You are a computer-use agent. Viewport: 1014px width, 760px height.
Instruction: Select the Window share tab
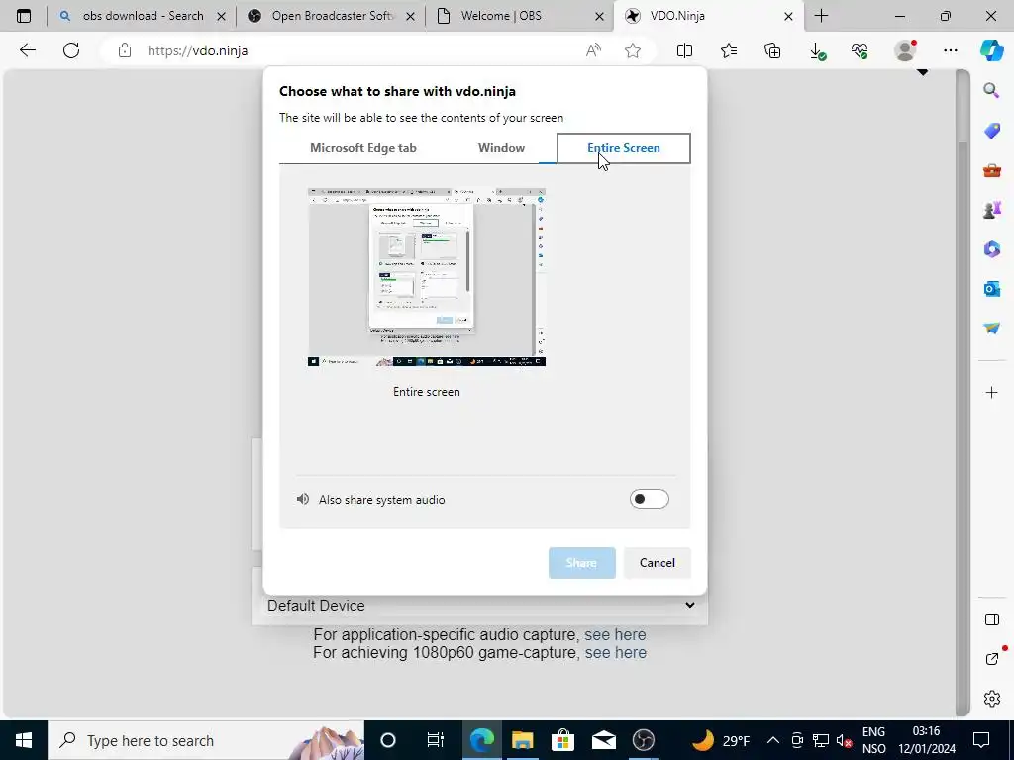pos(501,148)
